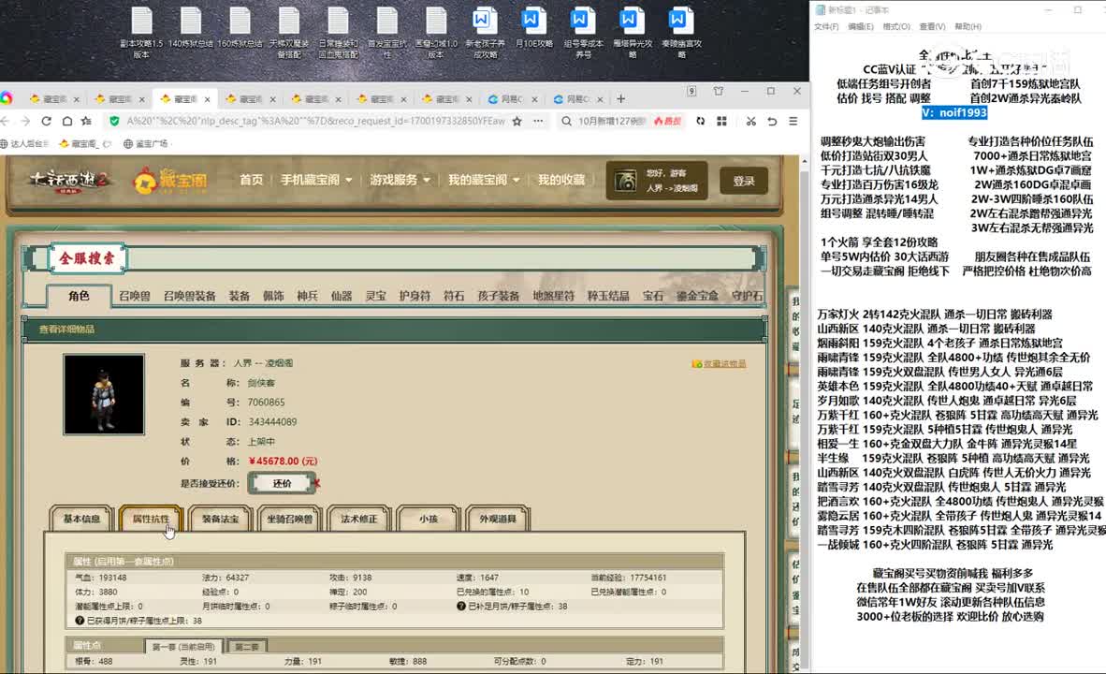This screenshot has height=674, width=1106.
Task: Open the 基本信息 tab
Action: pos(81,519)
